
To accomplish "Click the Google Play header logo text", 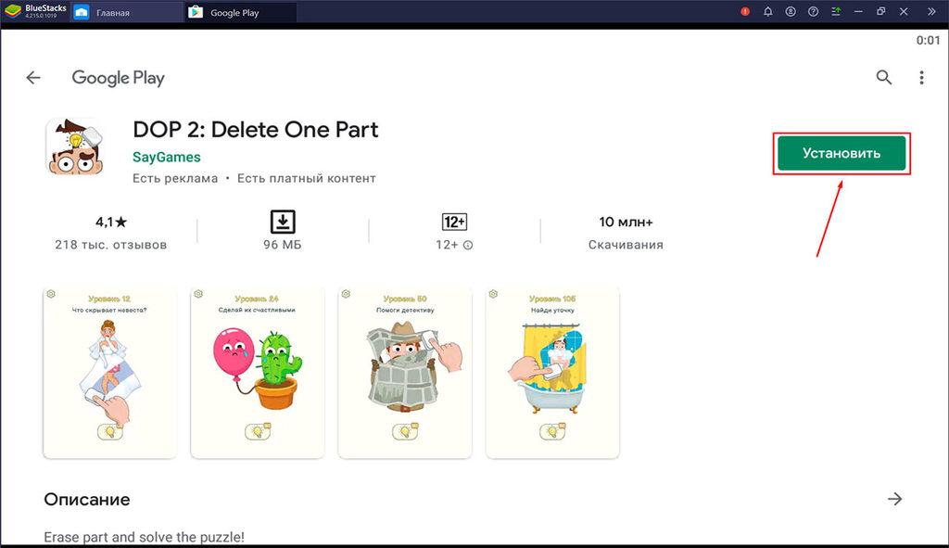I will click(x=118, y=78).
